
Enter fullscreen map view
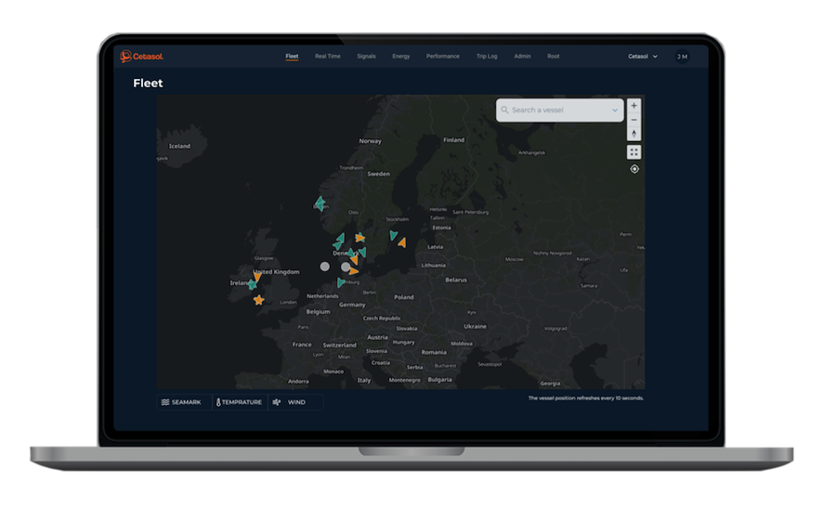tap(634, 151)
